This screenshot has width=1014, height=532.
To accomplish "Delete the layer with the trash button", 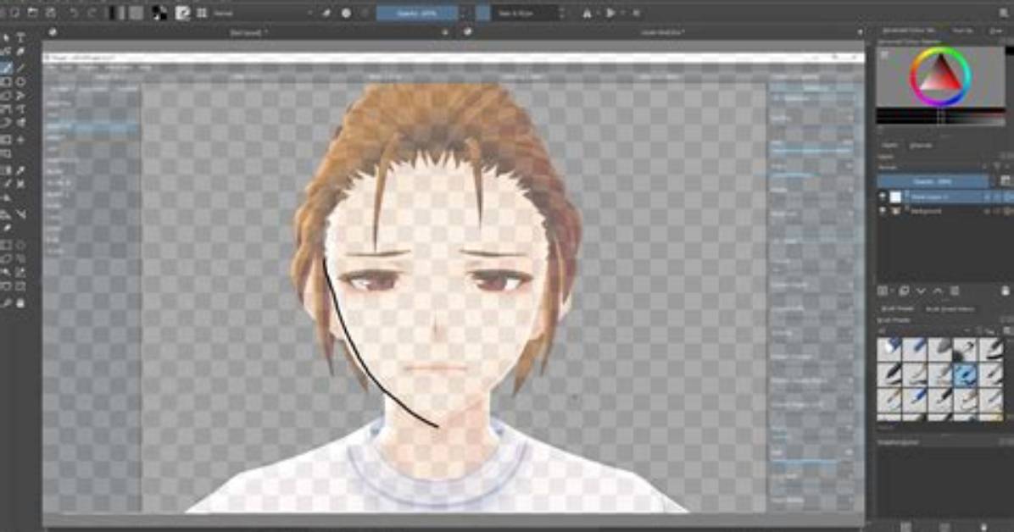I will coord(1005,291).
